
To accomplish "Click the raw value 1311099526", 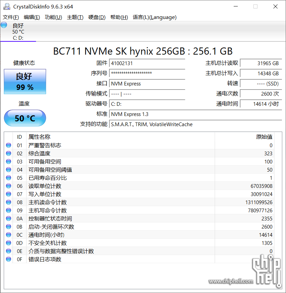I will 259,202.
